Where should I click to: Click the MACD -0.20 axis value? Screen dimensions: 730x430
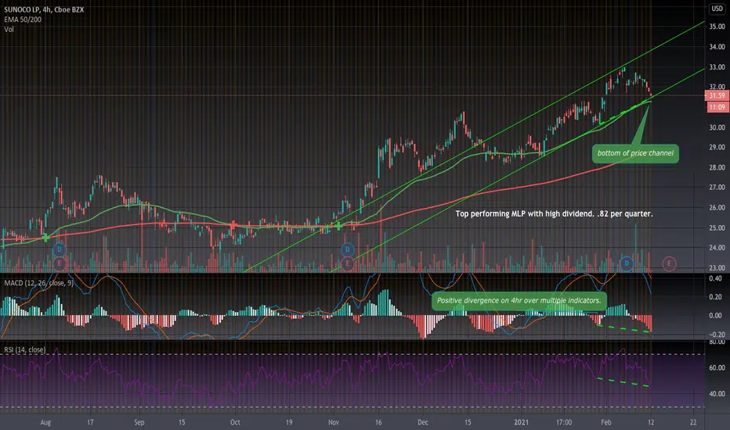click(x=717, y=335)
